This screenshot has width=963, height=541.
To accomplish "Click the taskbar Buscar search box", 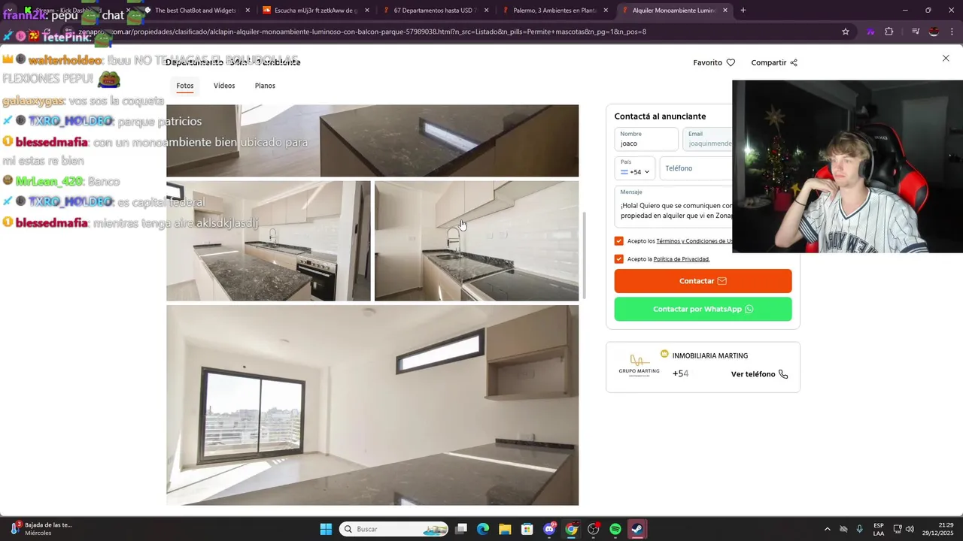I will [394, 529].
